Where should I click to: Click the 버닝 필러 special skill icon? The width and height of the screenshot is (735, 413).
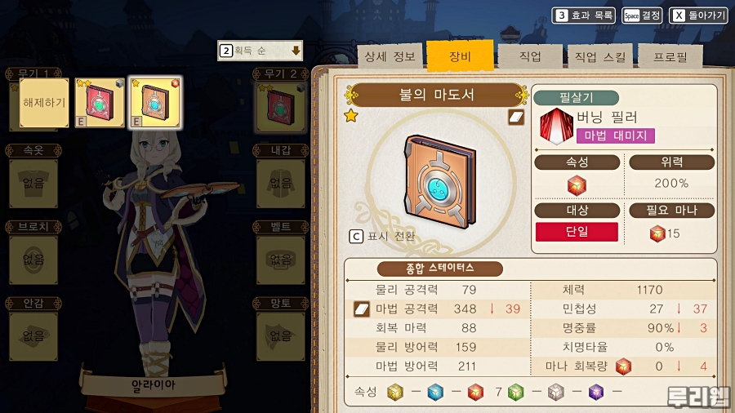coord(556,126)
